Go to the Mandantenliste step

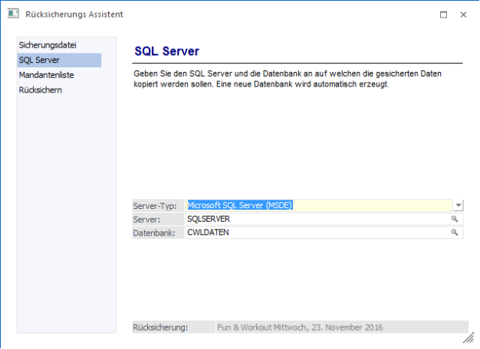coord(47,75)
